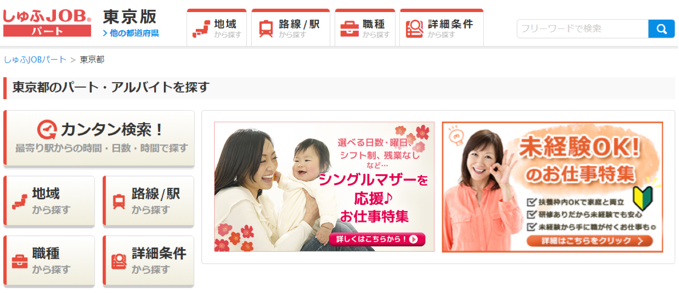Click the train icon in 路線/駅 tab

click(x=266, y=28)
